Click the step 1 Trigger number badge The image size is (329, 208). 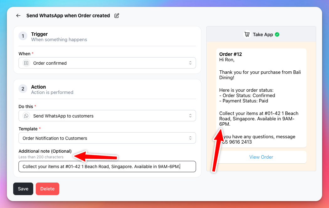(23, 36)
